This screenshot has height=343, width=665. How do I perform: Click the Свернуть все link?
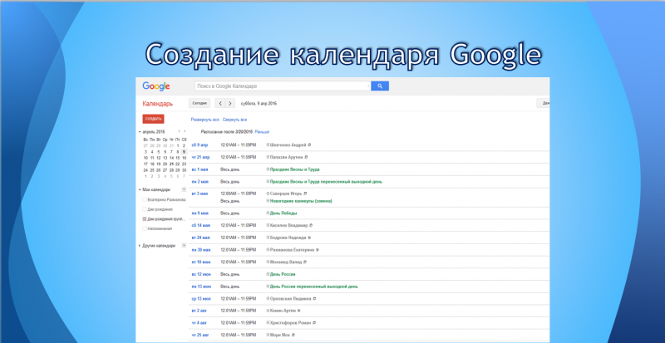pyautogui.click(x=235, y=120)
